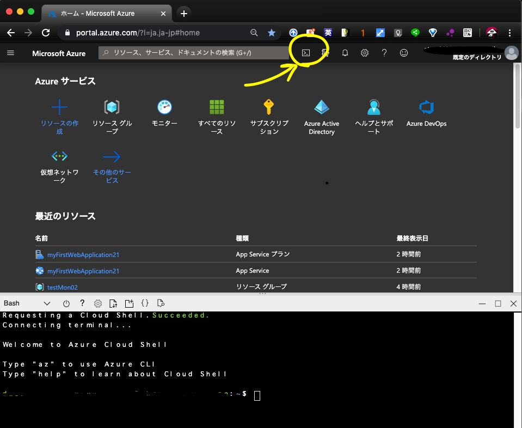
Task: Click the notifications bell in the top bar
Action: (345, 52)
